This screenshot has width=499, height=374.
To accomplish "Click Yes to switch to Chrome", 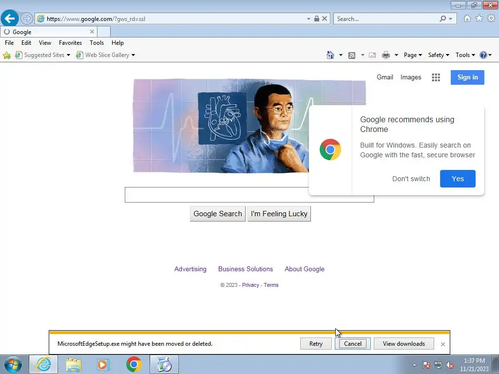I will 458,179.
